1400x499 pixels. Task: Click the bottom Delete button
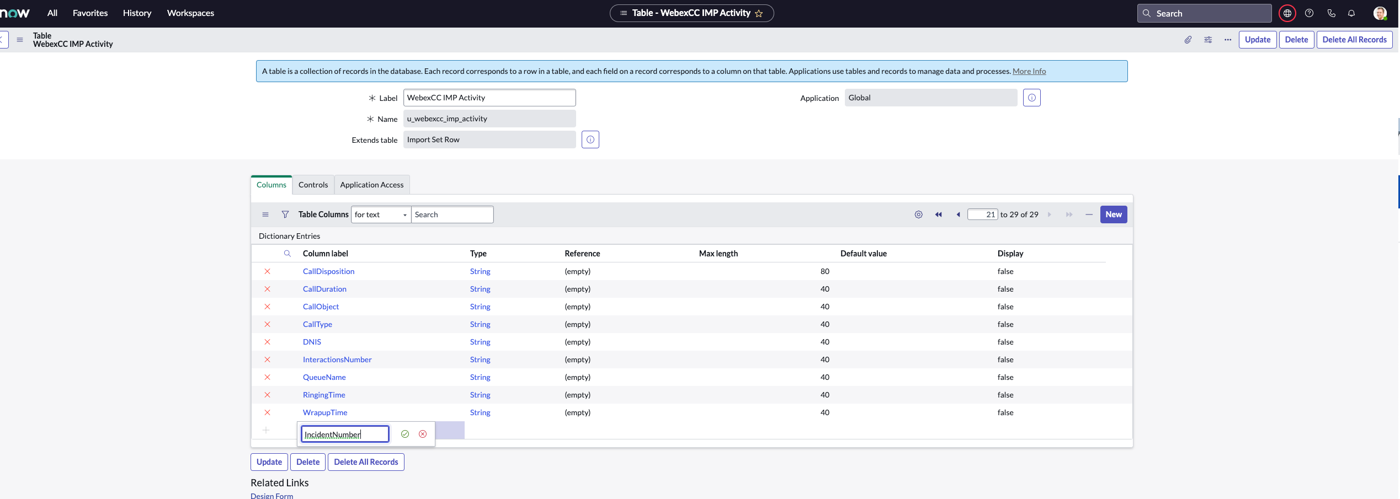[308, 462]
